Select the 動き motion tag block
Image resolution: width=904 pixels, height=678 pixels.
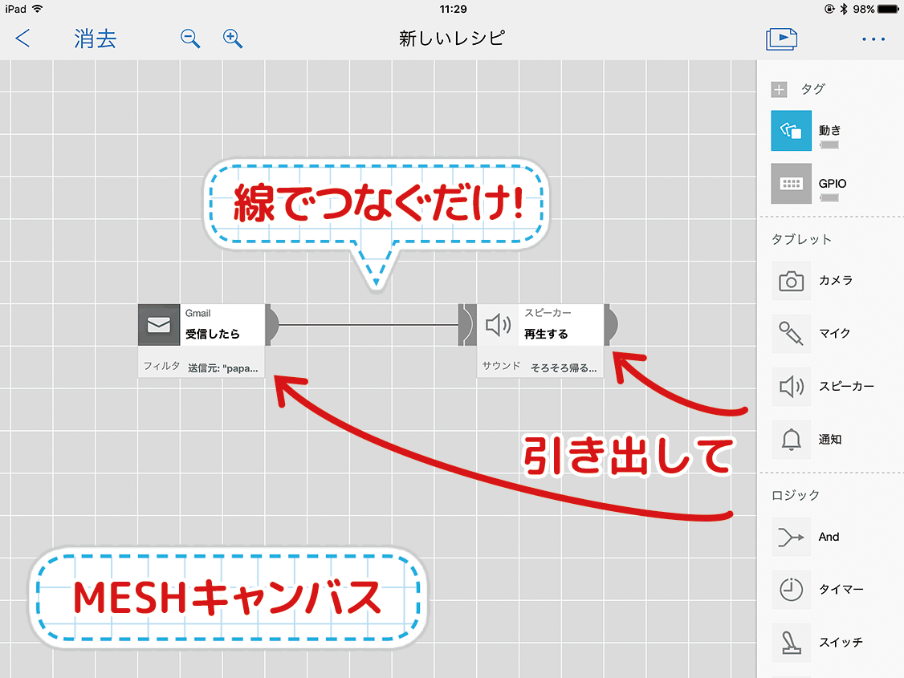point(792,131)
